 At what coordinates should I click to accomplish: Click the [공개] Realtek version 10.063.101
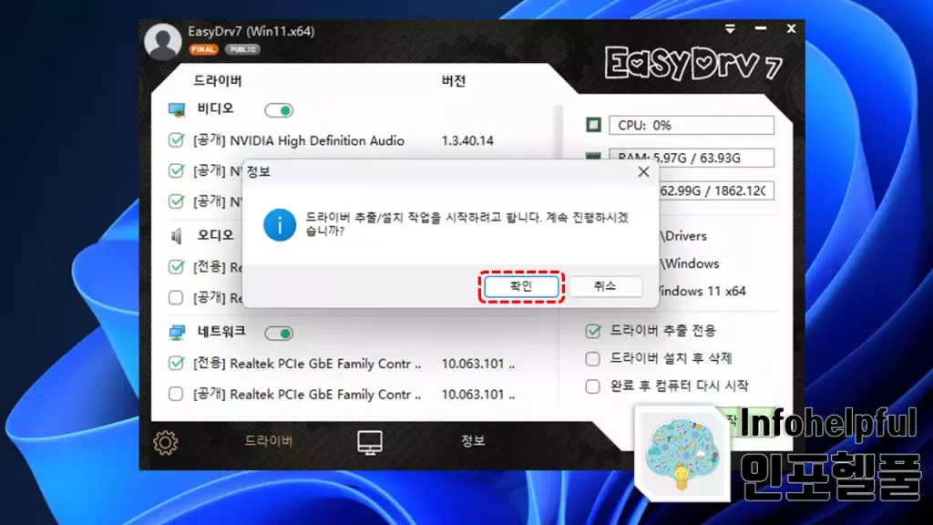coord(477,395)
